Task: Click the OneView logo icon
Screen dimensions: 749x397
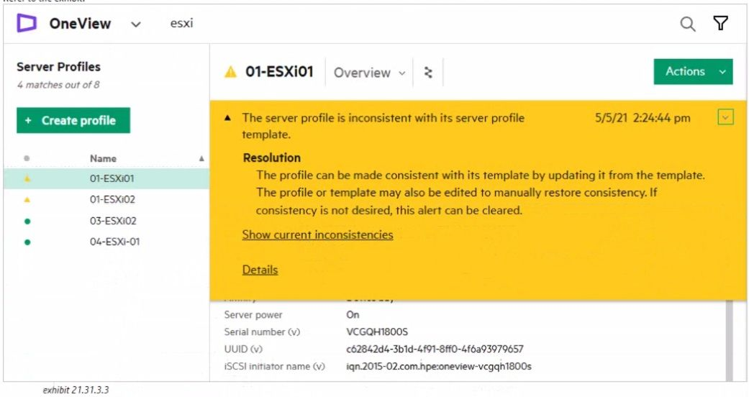Action: click(x=27, y=24)
